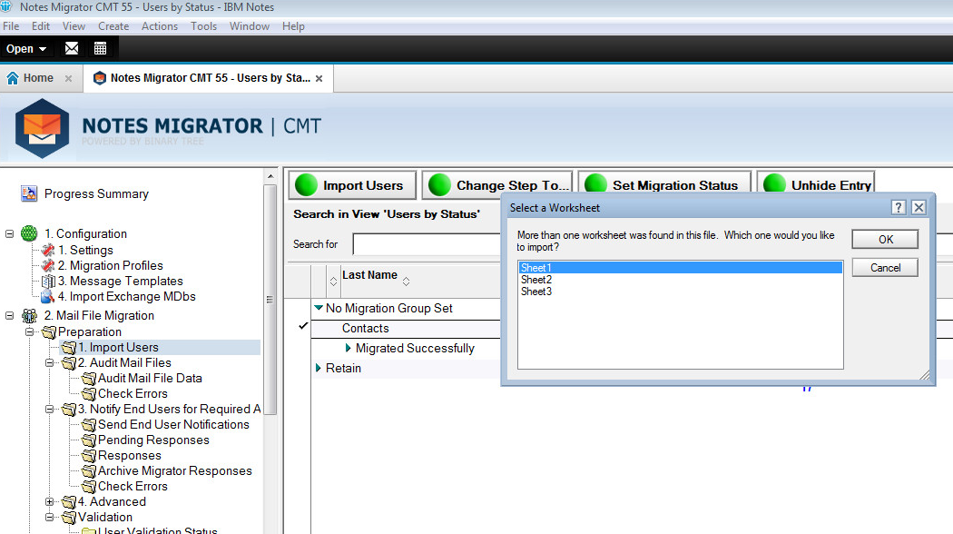
Task: Open the Mail envelope icon in toolbar
Action: [71, 48]
